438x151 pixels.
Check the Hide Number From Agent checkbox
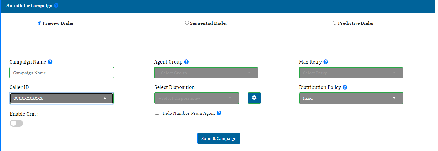157,113
